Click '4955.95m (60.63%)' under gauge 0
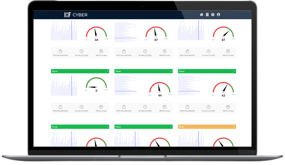The image size is (285, 165). 60,111
